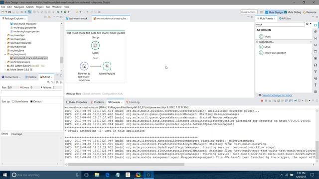Switch to Global Elements view

[x=92, y=94]
